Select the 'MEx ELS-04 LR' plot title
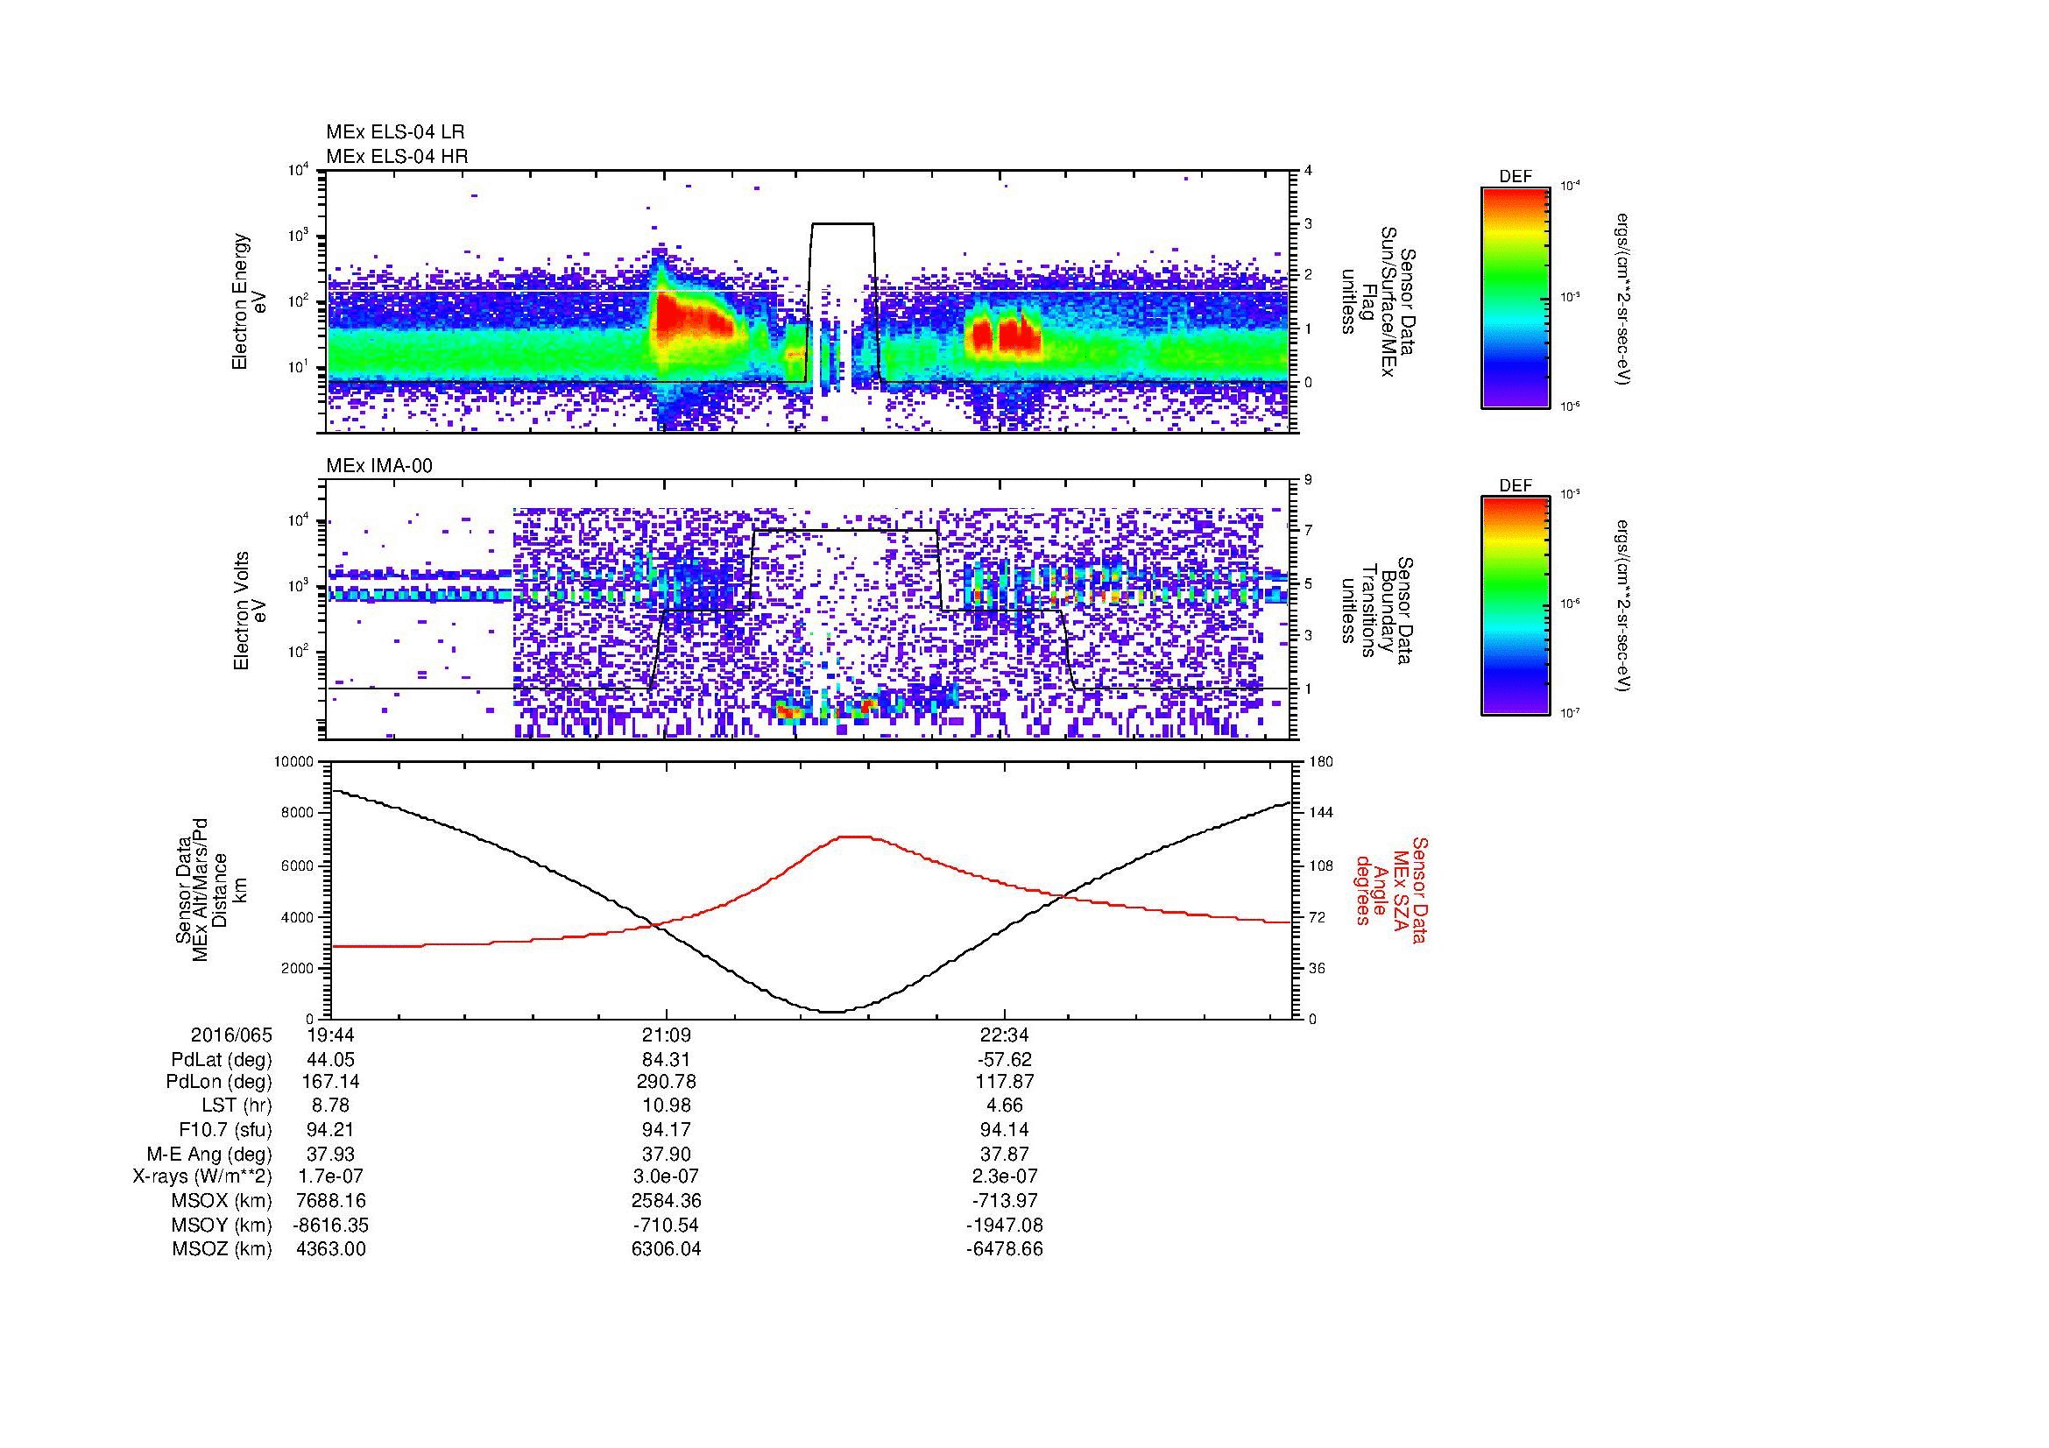 click(x=395, y=132)
